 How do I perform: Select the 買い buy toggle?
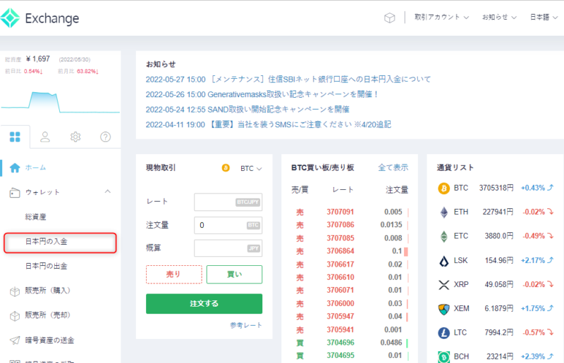tap(234, 274)
